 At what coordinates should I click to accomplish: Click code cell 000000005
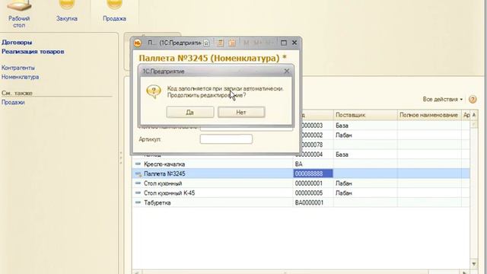pyautogui.click(x=313, y=193)
